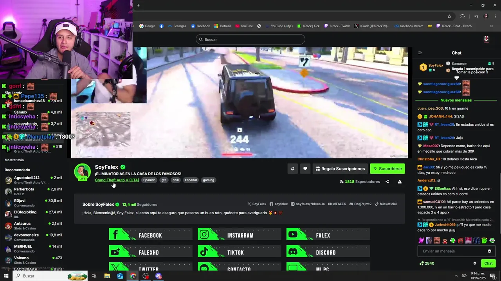Open the YouTube bookmark
Image resolution: width=501 pixels, height=281 pixels.
(x=244, y=26)
